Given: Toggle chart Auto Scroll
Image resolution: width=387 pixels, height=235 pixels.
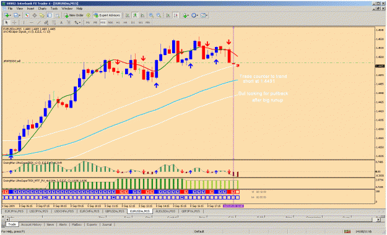Looking at the screenshot, I should click(x=168, y=15).
